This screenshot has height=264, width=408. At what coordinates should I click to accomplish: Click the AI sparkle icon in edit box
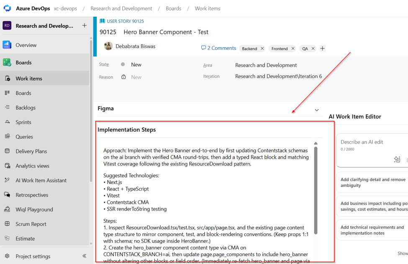point(397,159)
